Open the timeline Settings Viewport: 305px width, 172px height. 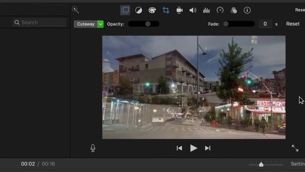[298, 164]
